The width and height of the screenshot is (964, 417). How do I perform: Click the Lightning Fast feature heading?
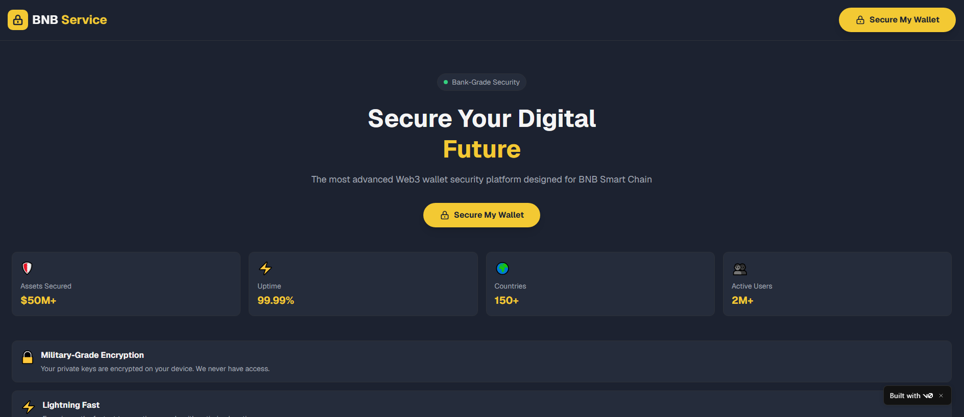71,405
